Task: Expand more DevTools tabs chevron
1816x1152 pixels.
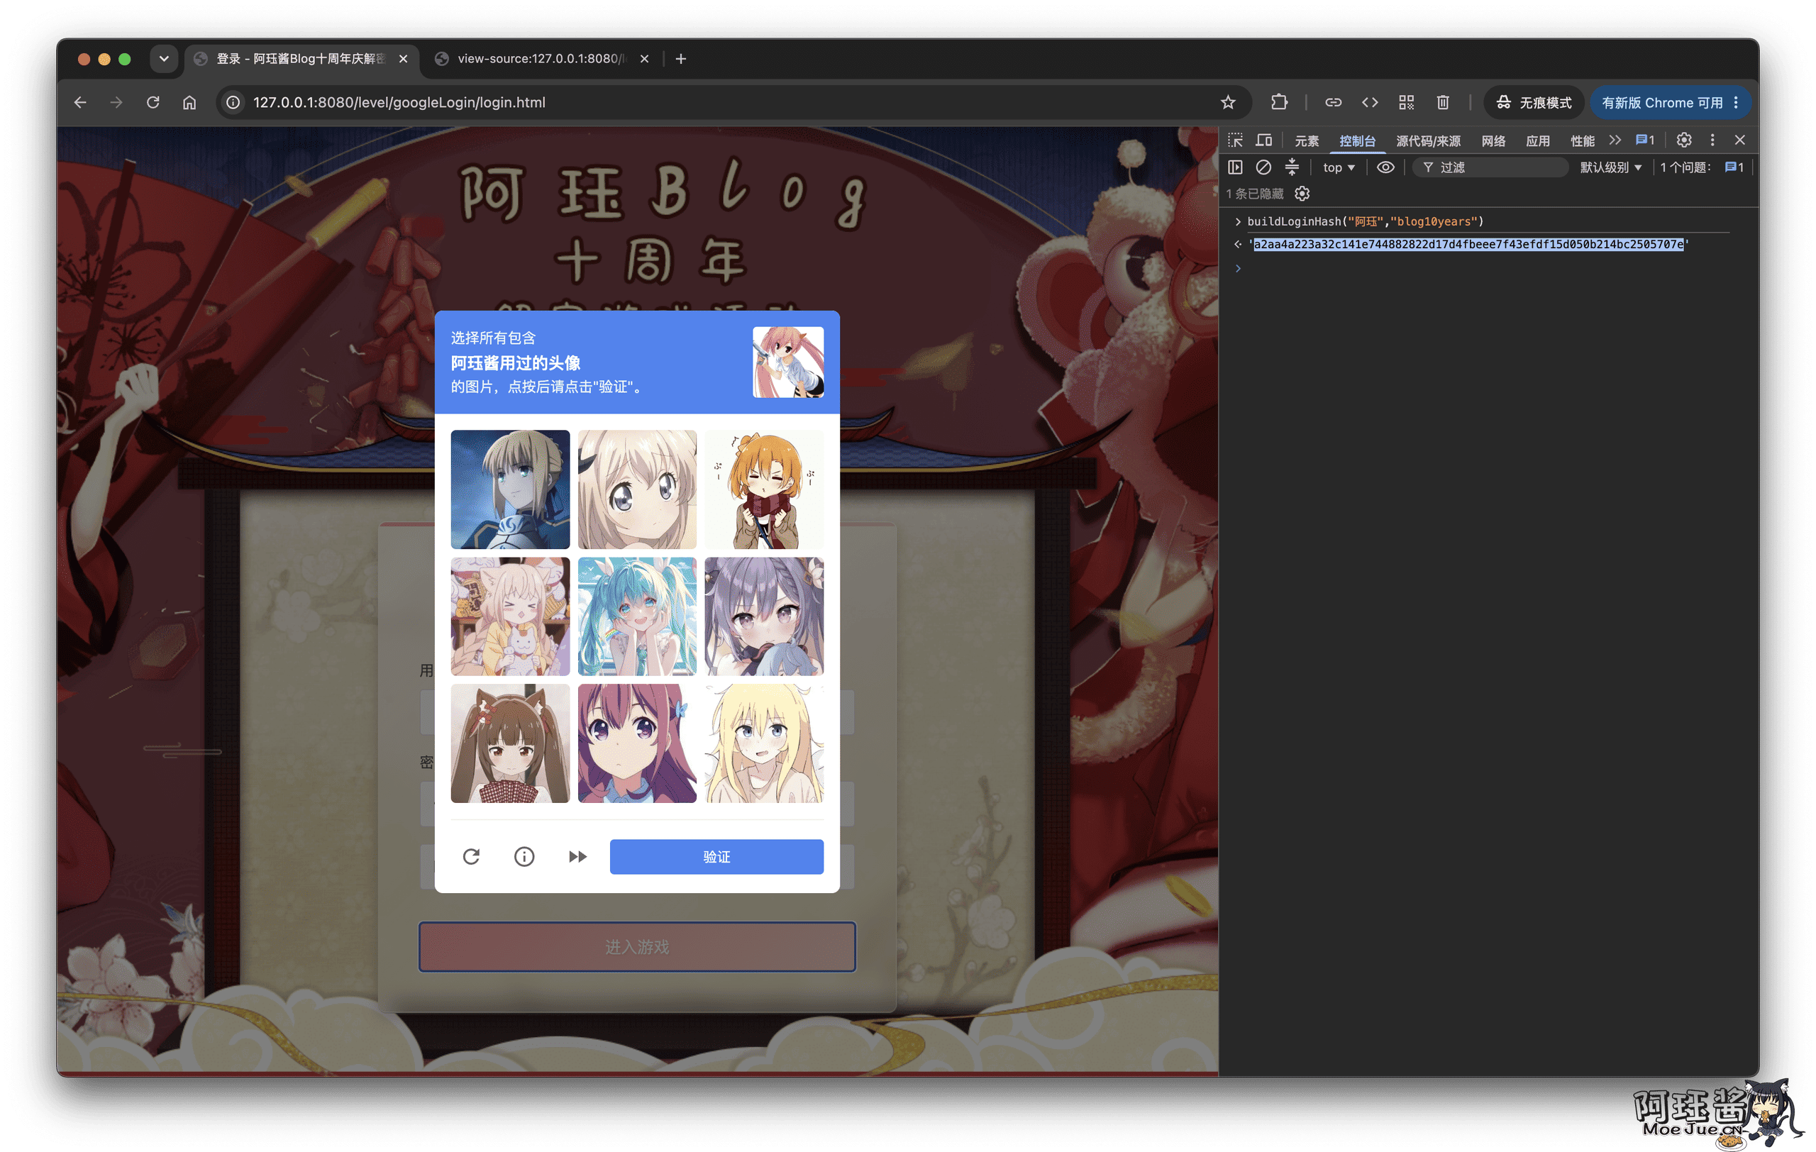Action: click(x=1615, y=140)
